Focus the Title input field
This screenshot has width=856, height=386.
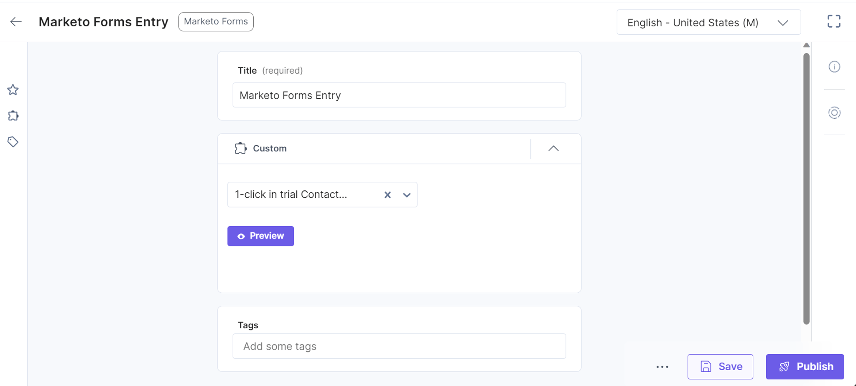[399, 95]
